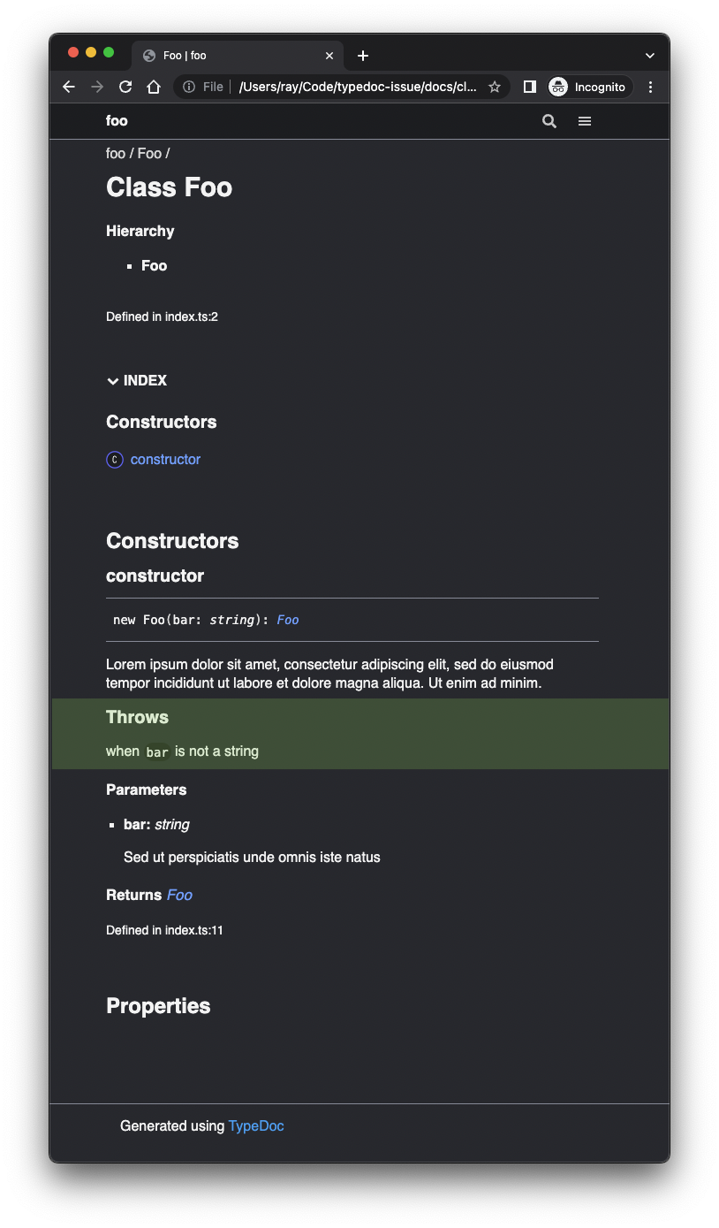Navigate back with the back arrow
Viewport: 719px width, 1228px height.
[x=68, y=87]
